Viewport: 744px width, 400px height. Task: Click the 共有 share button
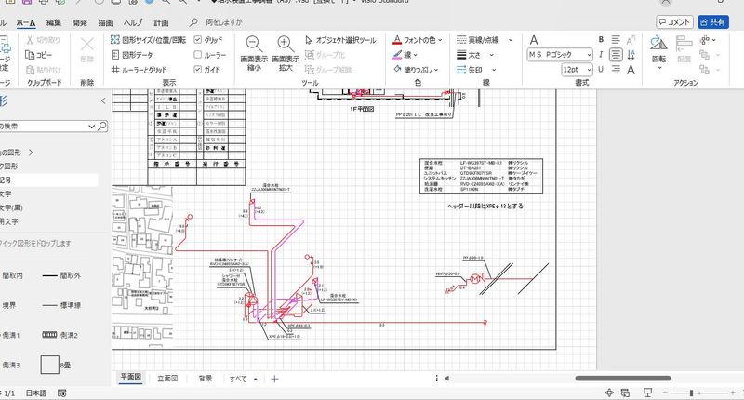(713, 21)
